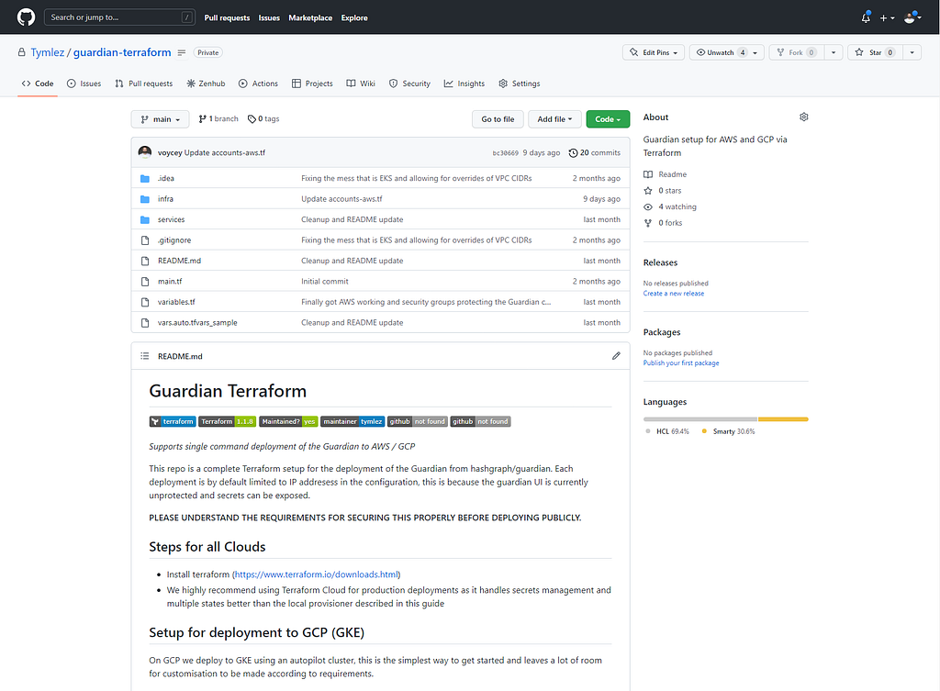
Task: Click Publish your first package link
Action: (681, 363)
